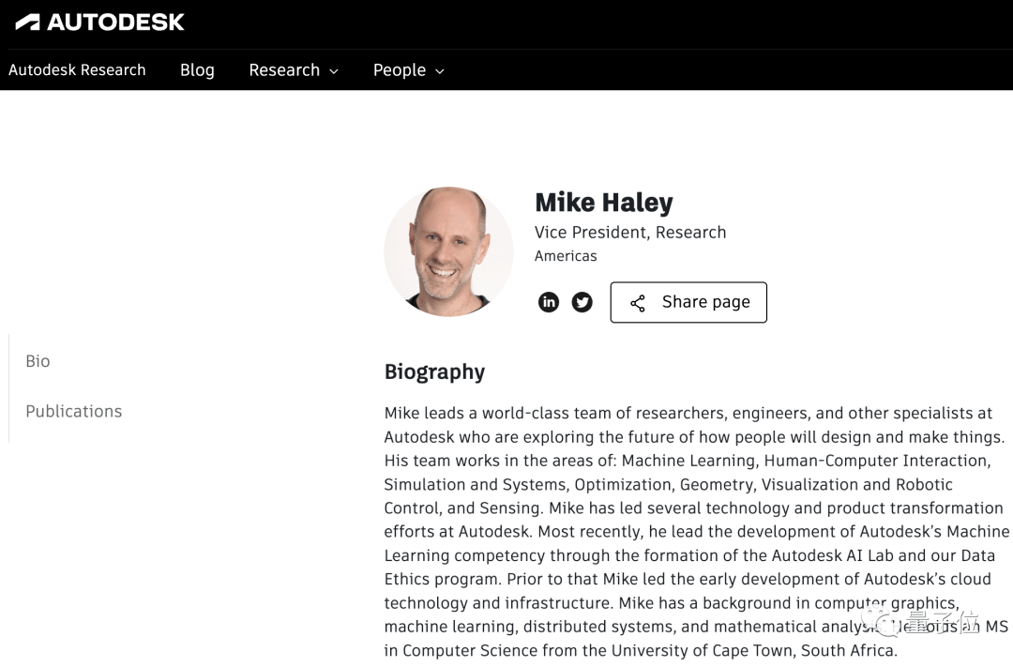Image resolution: width=1013 pixels, height=667 pixels.
Task: Open the Autodesk Research home link
Action: pos(77,69)
